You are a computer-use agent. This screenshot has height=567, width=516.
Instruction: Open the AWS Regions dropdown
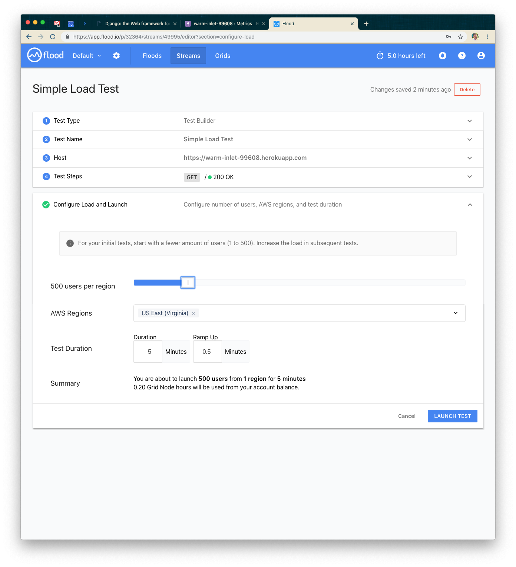coord(455,313)
